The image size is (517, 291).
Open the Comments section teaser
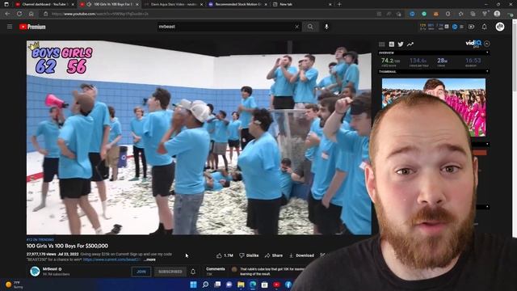click(254, 272)
